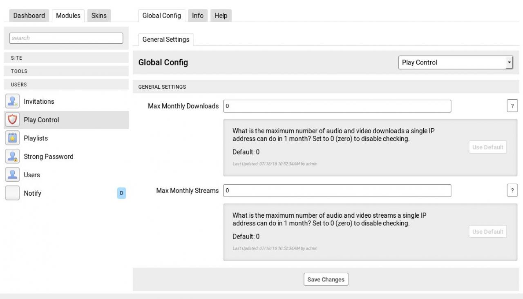The width and height of the screenshot is (523, 299).
Task: Click the Play Control shield icon
Action: pos(12,120)
